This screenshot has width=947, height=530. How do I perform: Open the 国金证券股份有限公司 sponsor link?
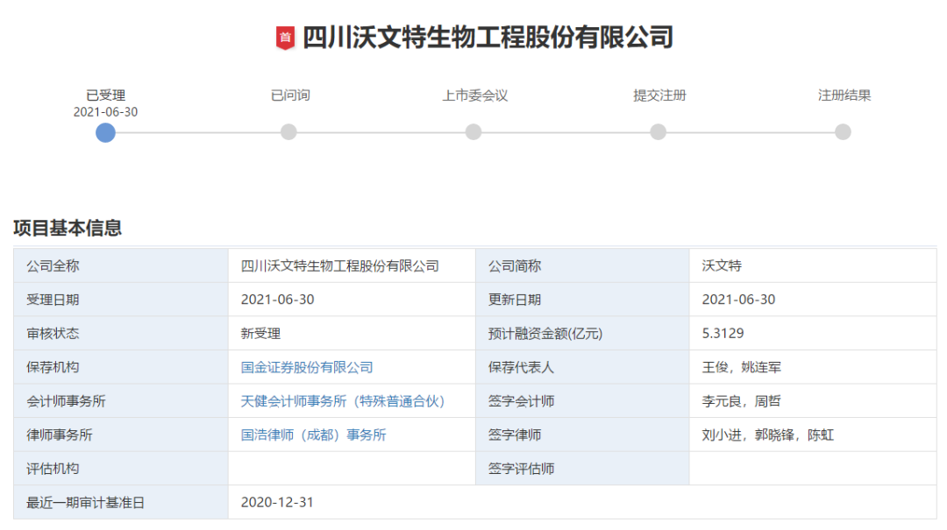(x=307, y=367)
